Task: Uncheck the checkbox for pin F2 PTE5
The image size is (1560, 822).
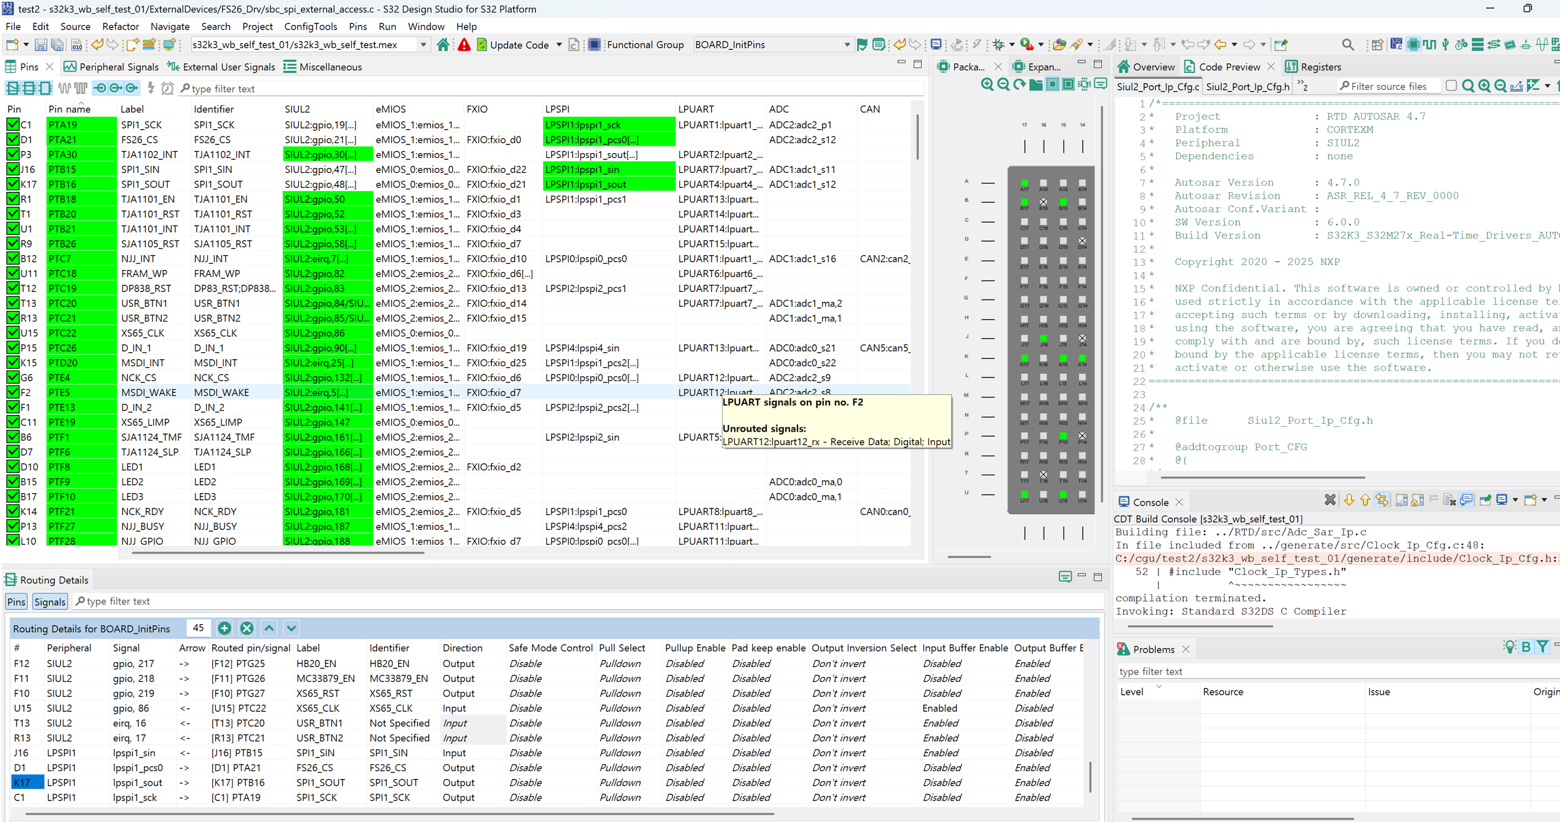Action: [13, 392]
